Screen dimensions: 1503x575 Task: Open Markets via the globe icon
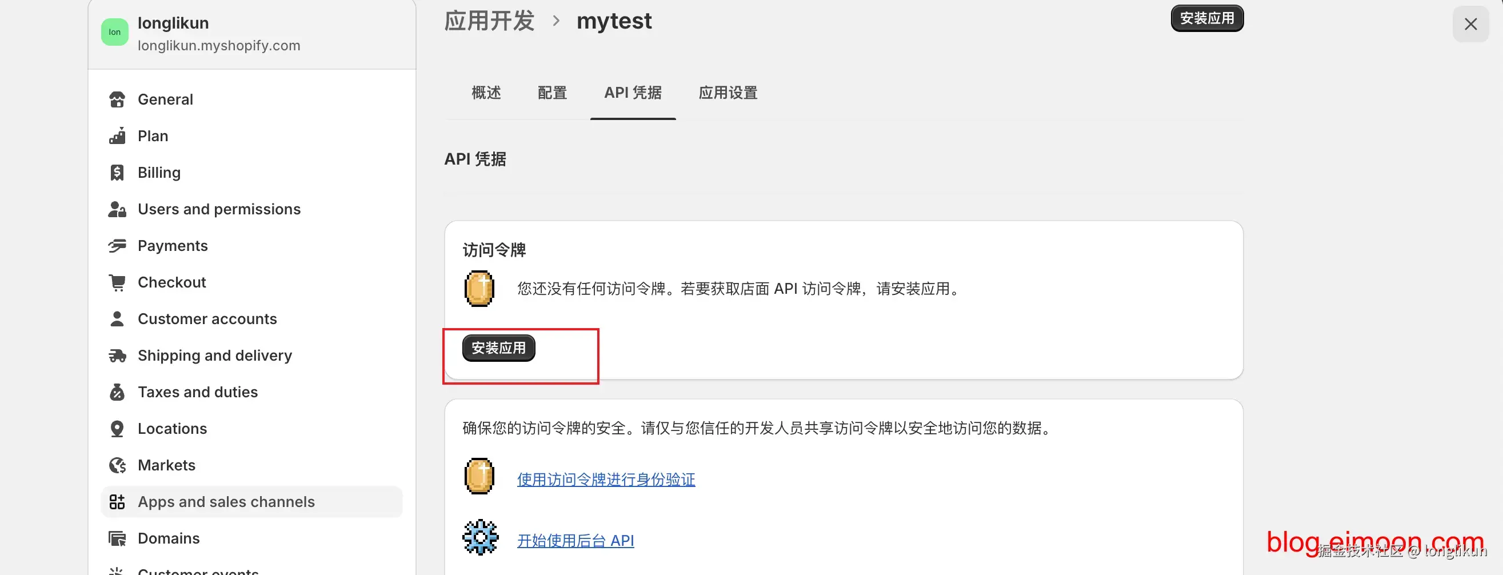(x=117, y=465)
